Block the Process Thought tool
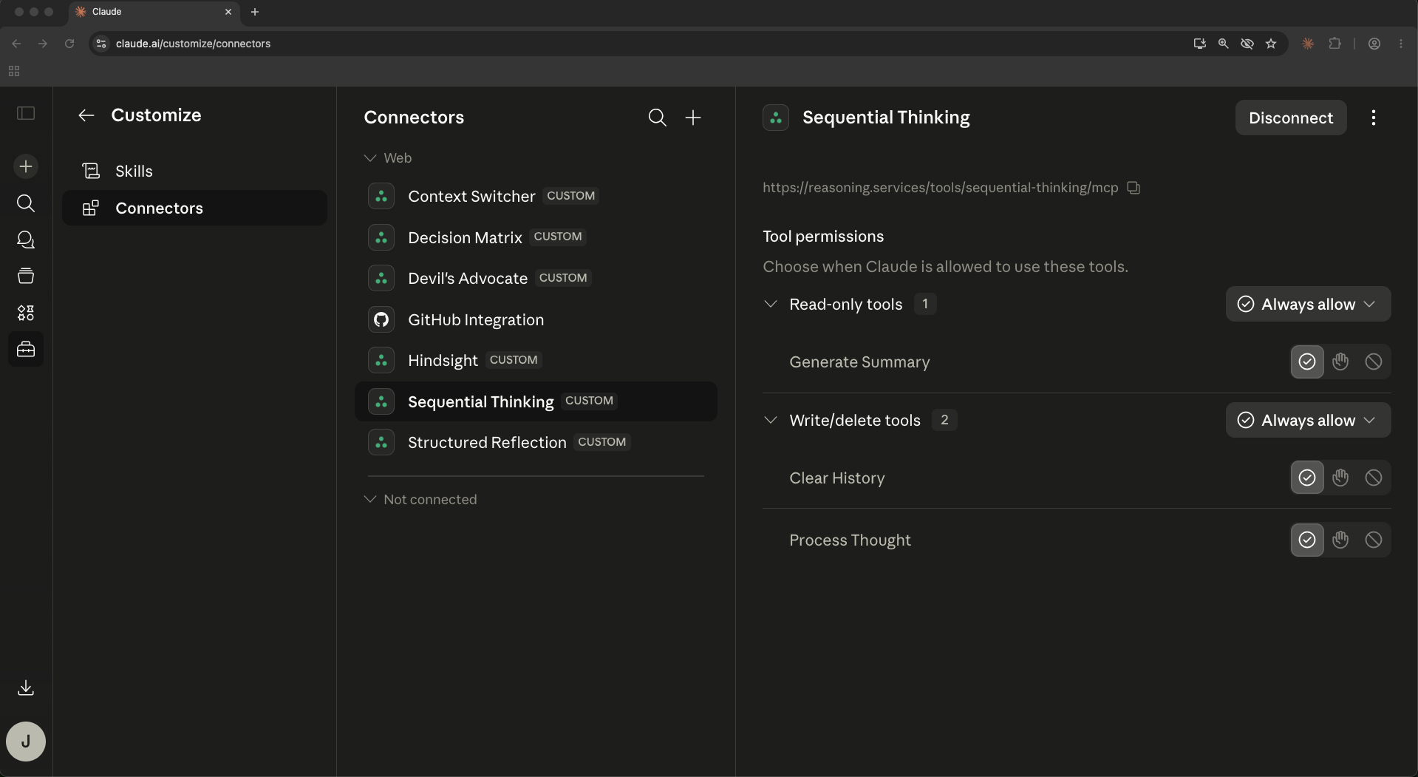Screen dimensions: 1418x777 pos(1374,540)
